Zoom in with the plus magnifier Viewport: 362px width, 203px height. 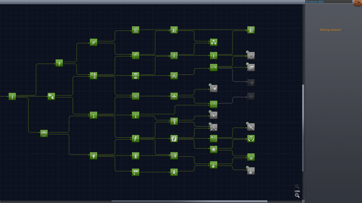[297, 186]
